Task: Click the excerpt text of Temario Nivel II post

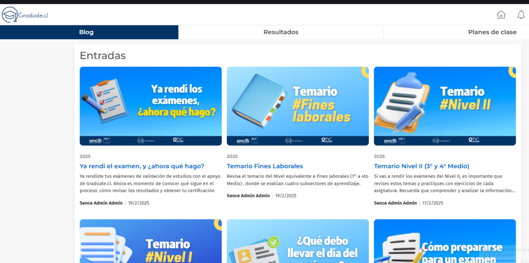Action: tap(444, 183)
